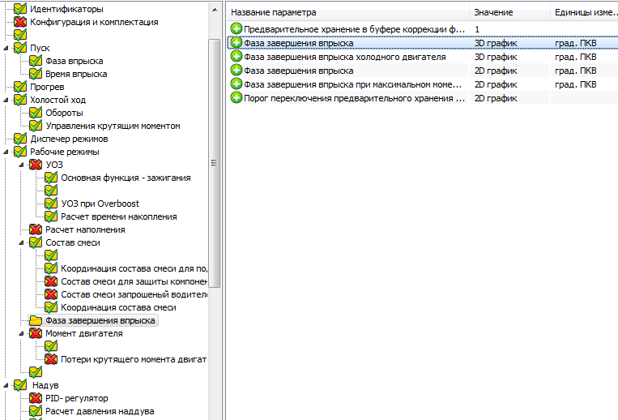Click the red X icon beside Потери крутящего момента
Viewport: 618px width, 420px height.
pos(52,359)
